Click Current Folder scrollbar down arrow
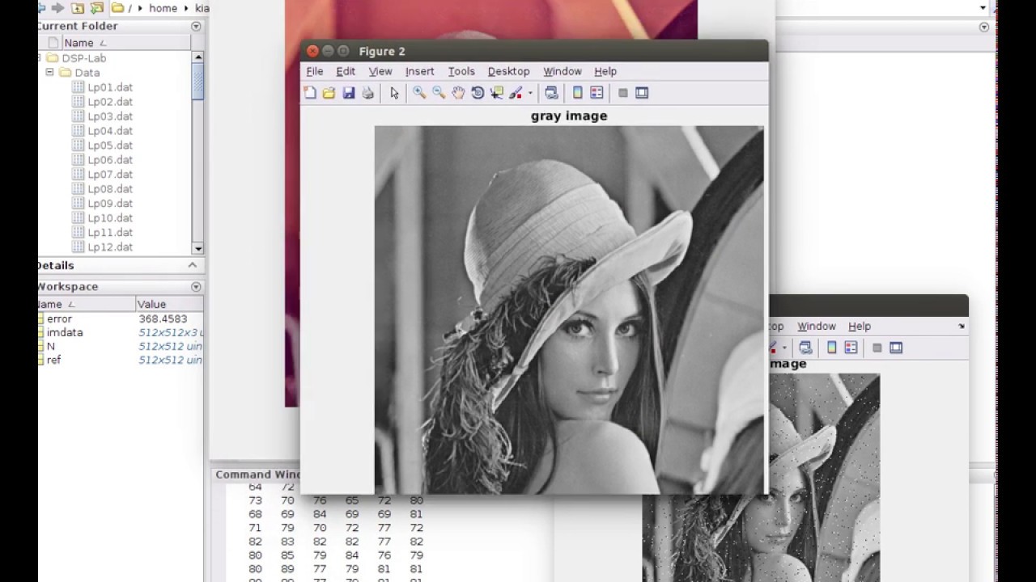This screenshot has width=1036, height=582. [x=198, y=249]
